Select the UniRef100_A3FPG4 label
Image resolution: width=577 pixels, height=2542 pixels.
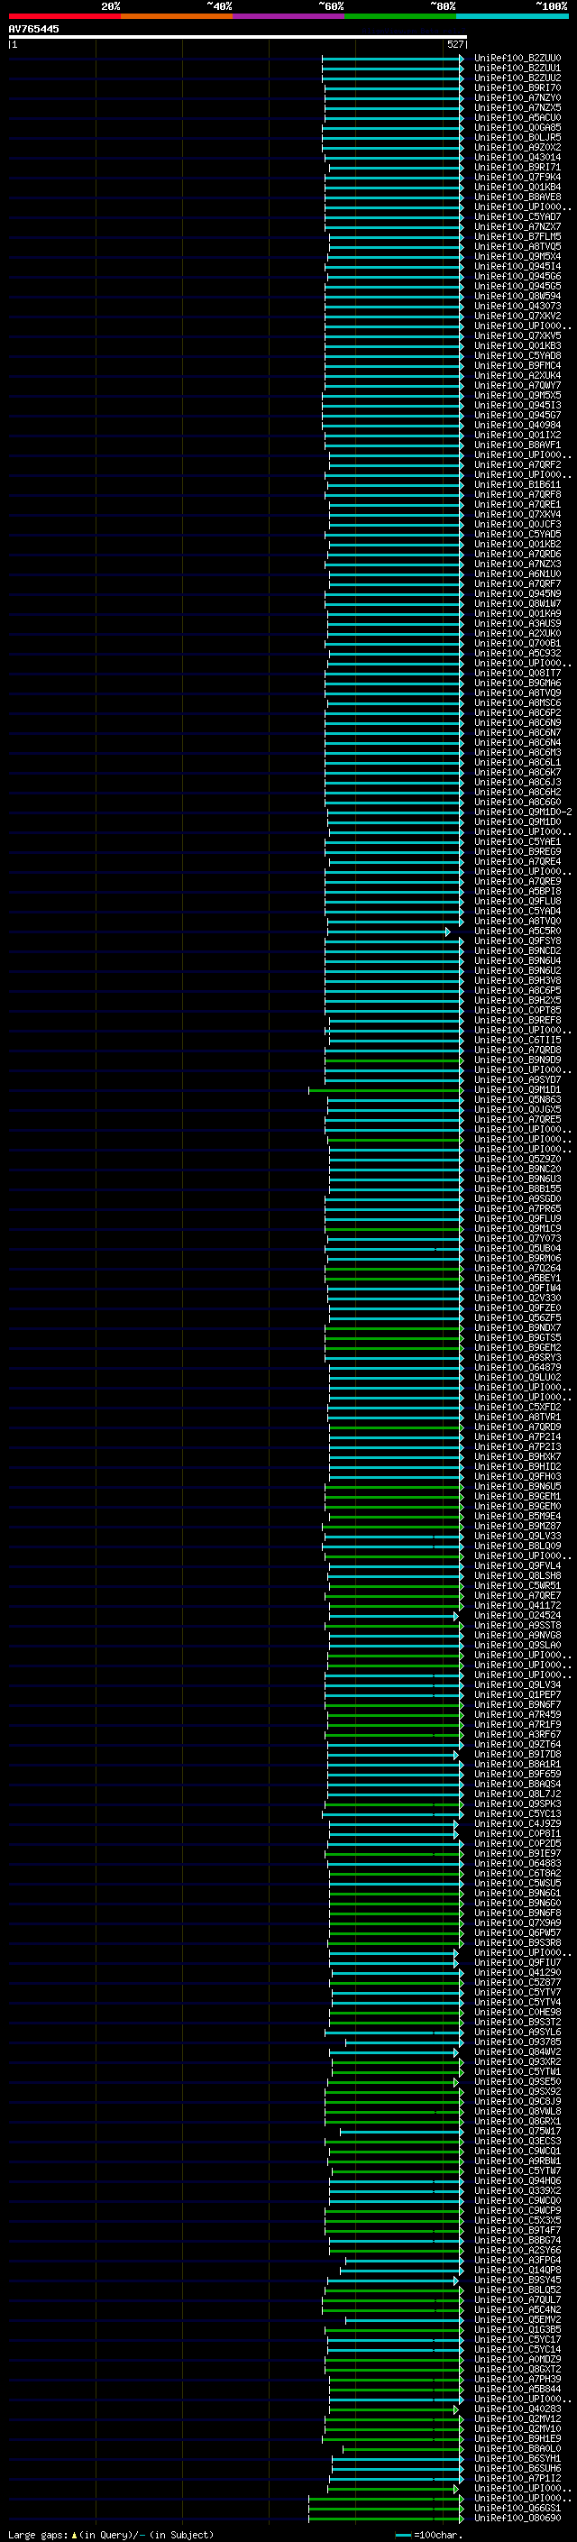[x=517, y=2260]
